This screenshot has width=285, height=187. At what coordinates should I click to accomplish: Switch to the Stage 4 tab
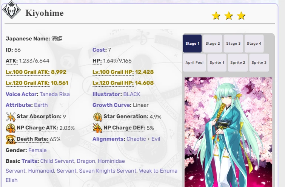point(254,44)
